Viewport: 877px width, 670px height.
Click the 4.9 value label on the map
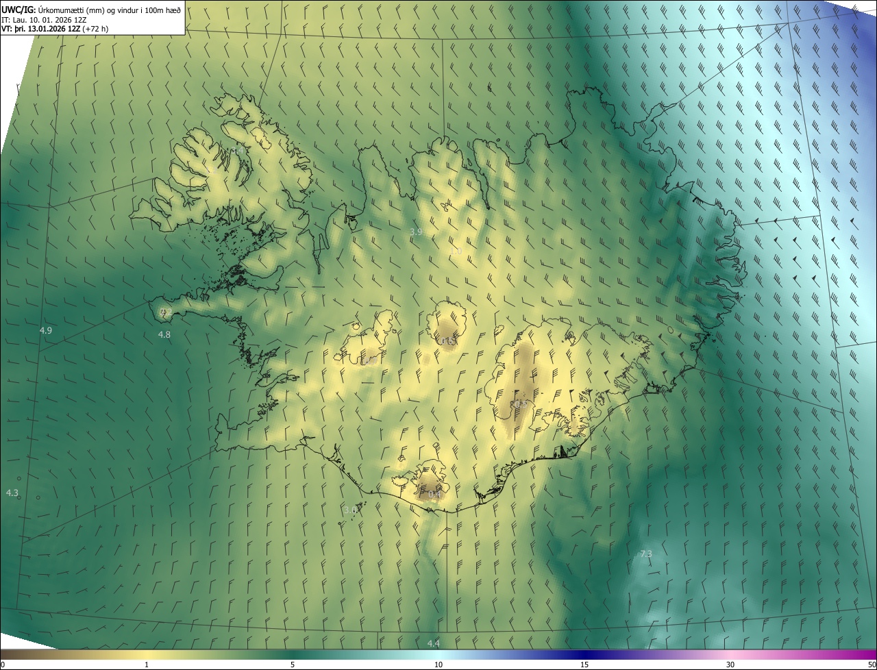(x=46, y=330)
